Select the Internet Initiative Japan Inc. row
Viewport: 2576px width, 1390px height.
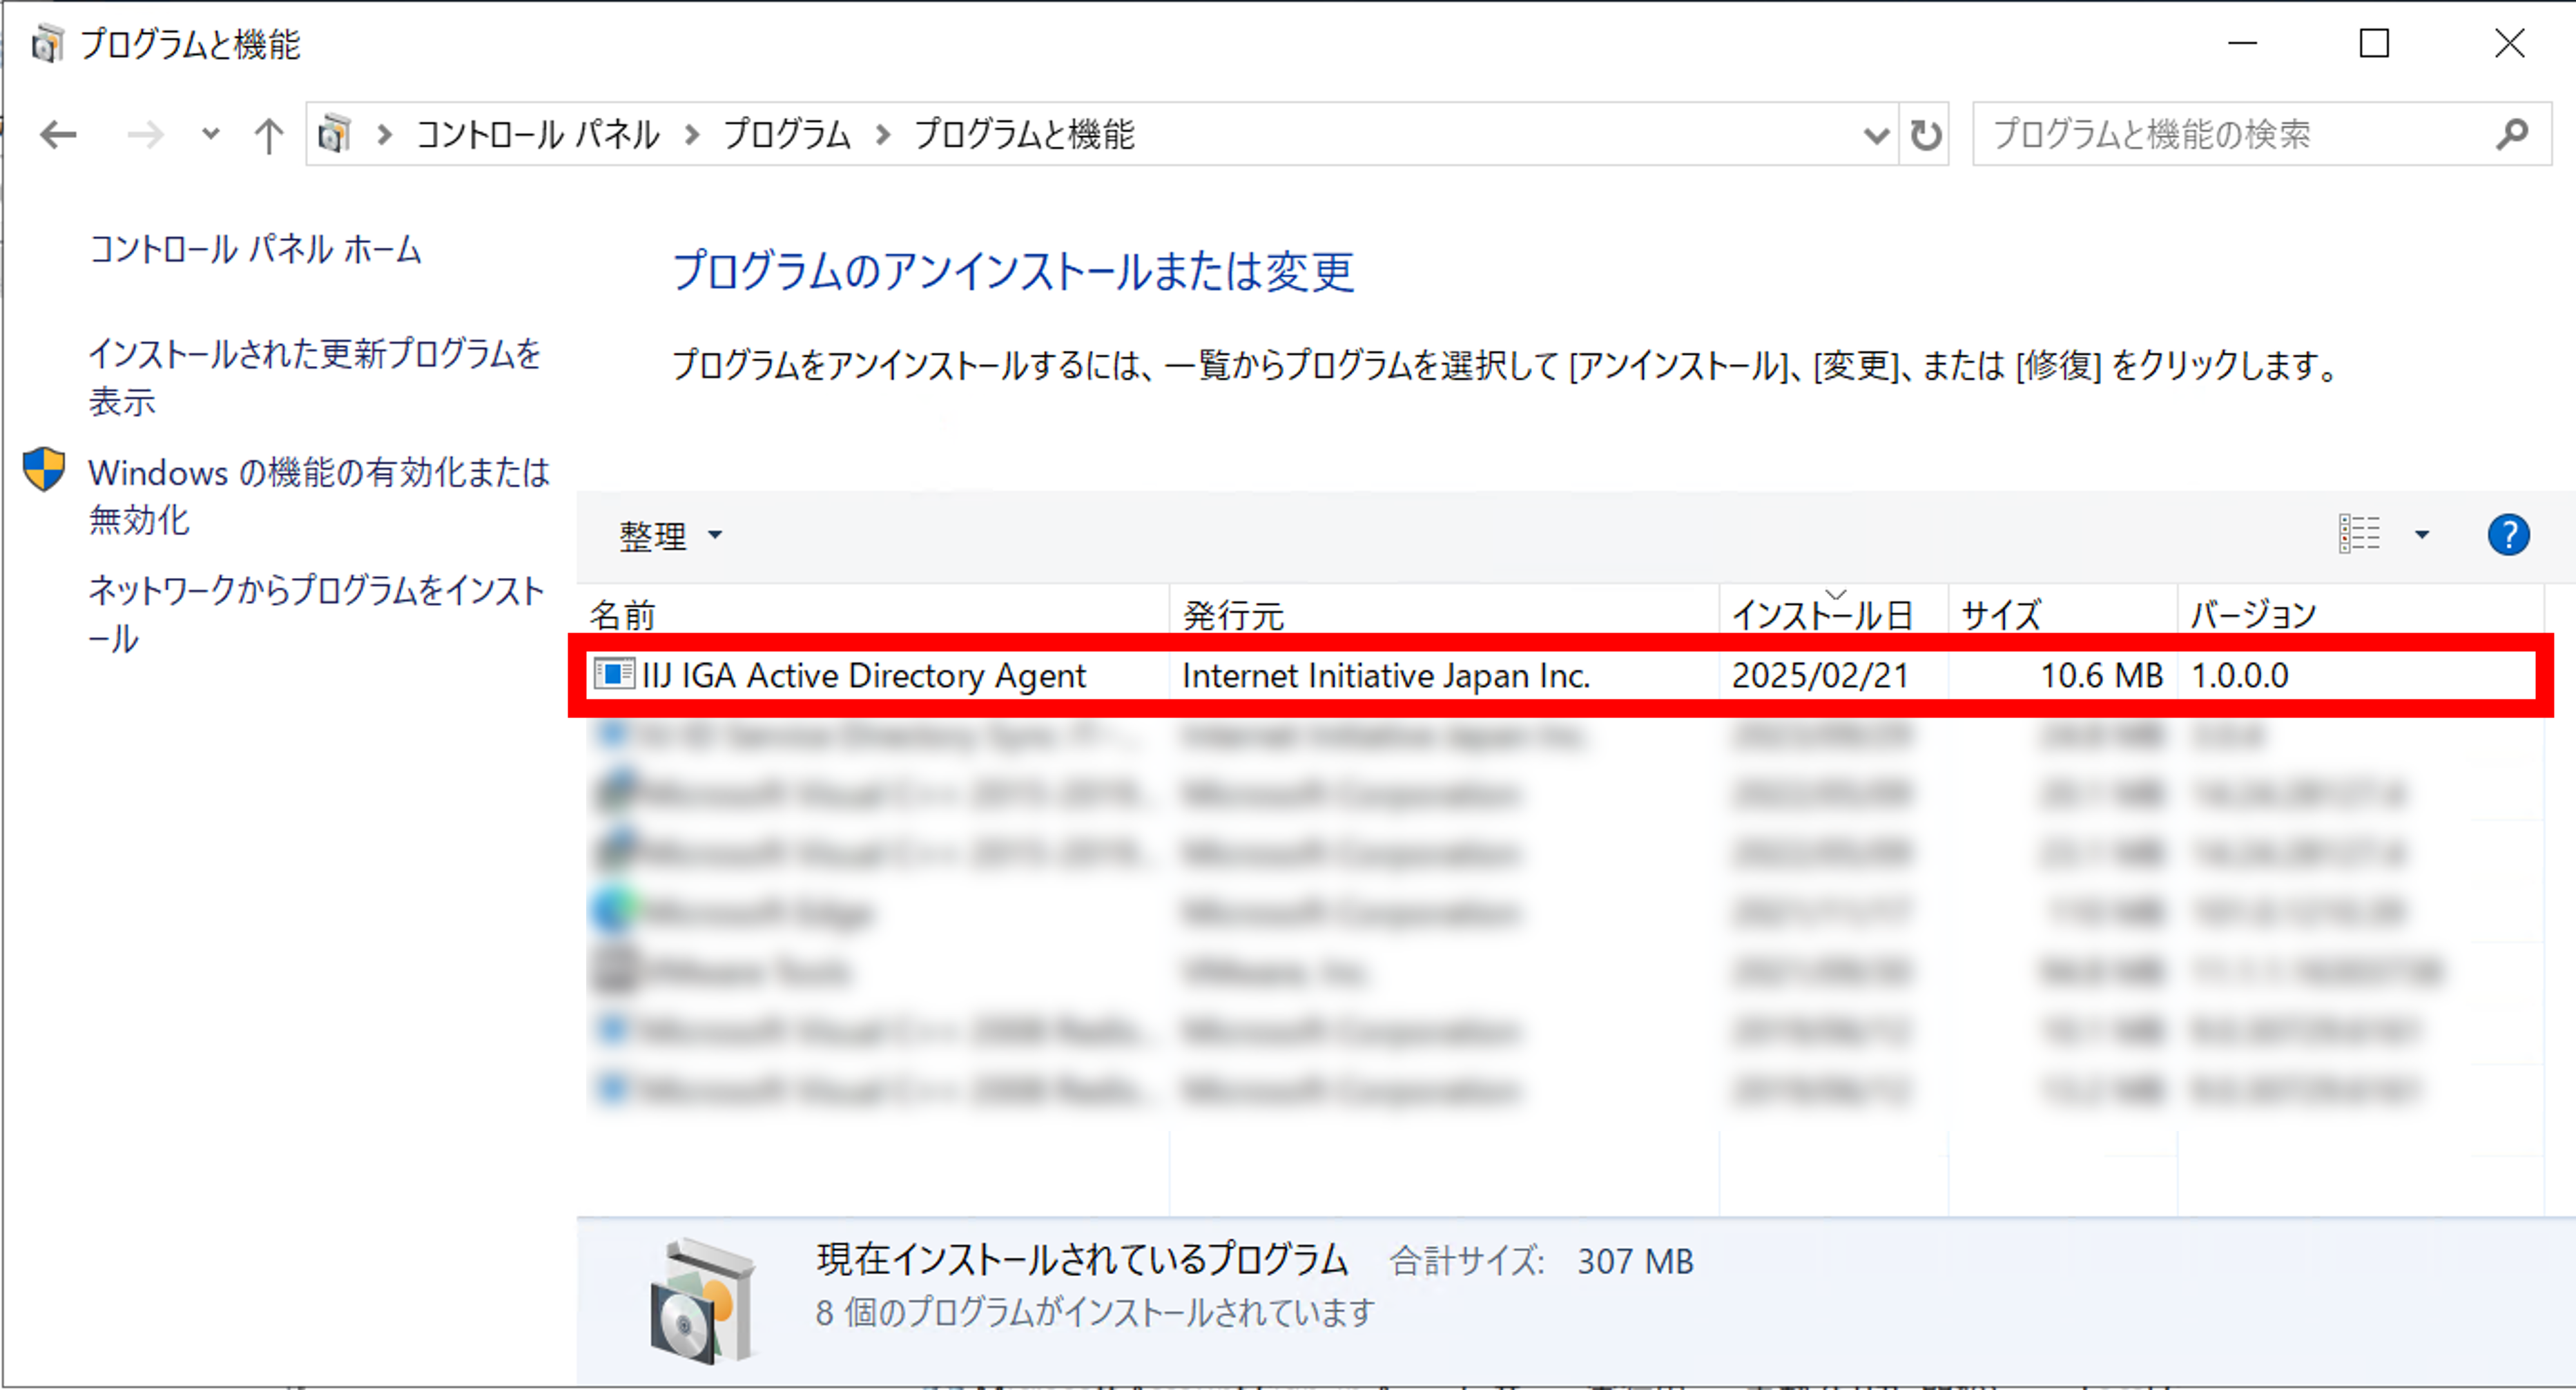pos(1385,676)
